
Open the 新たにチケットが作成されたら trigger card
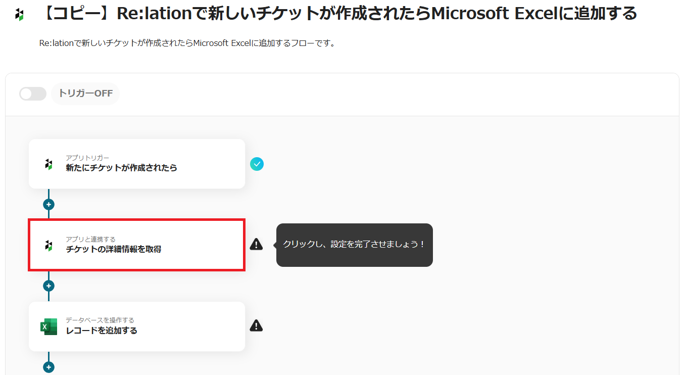click(137, 164)
